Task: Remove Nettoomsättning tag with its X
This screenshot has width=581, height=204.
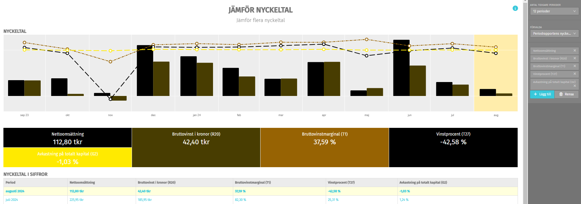Action: 574,50
